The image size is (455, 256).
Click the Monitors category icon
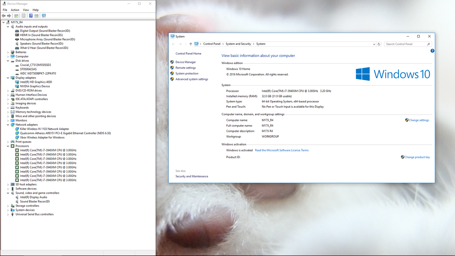12,121
